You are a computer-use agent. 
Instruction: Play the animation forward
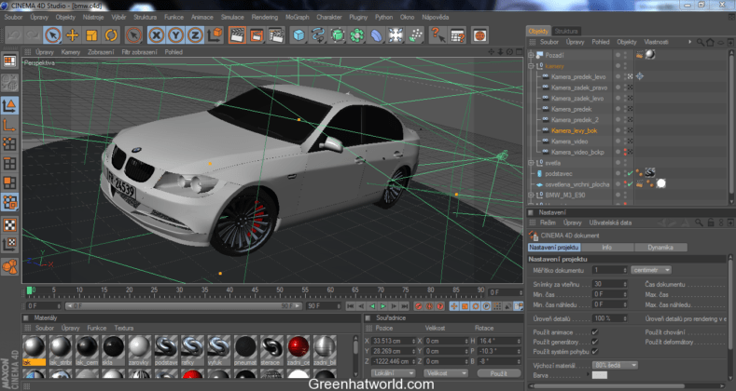click(383, 306)
